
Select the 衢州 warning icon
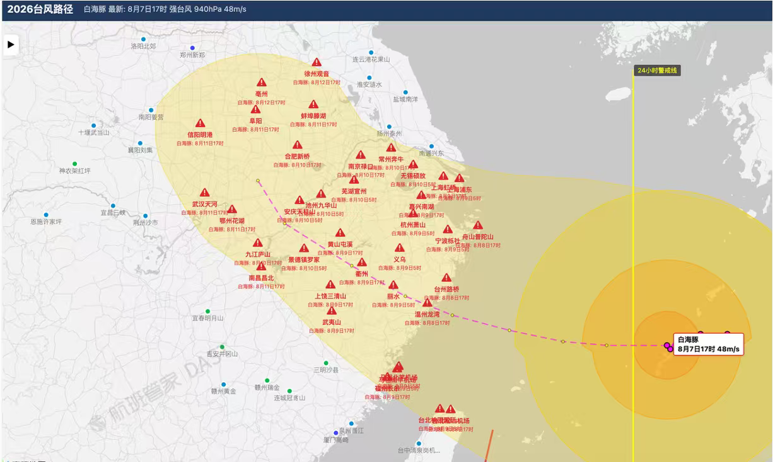pyautogui.click(x=362, y=262)
